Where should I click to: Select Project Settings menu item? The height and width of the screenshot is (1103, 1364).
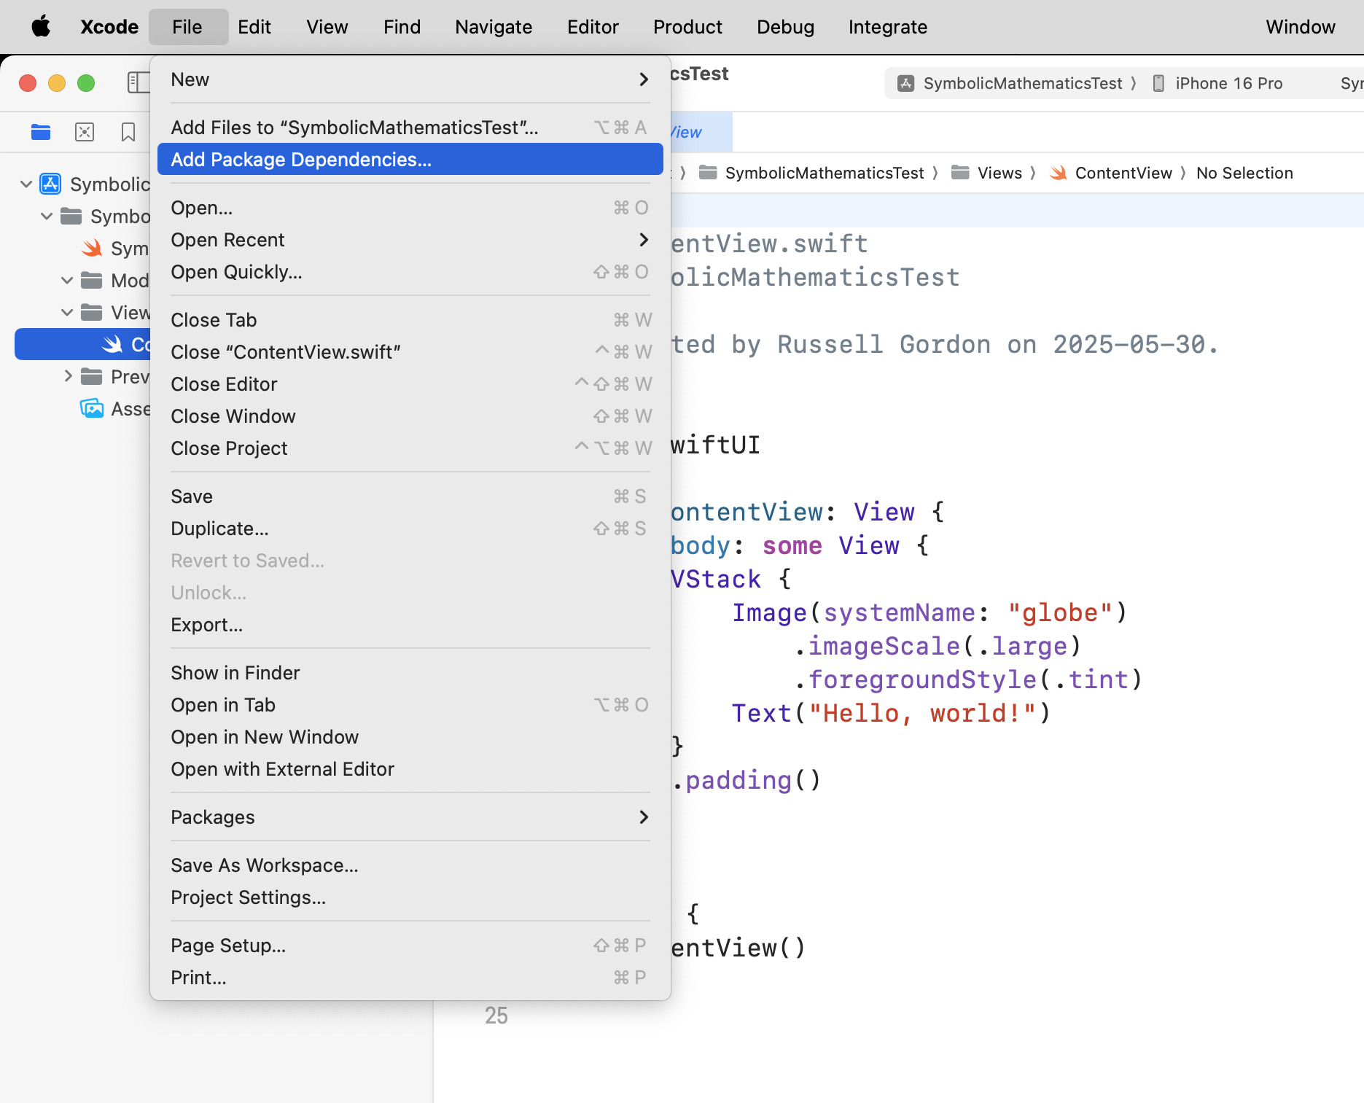[248, 897]
